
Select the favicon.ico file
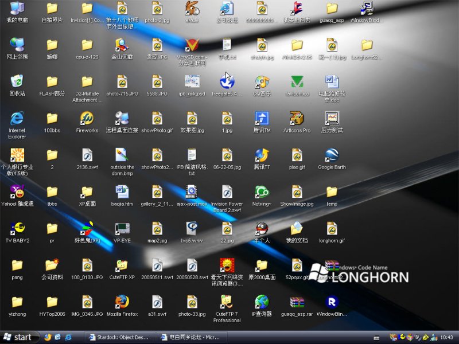click(x=297, y=81)
